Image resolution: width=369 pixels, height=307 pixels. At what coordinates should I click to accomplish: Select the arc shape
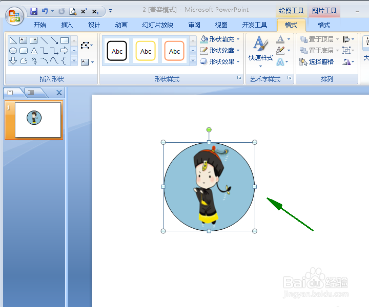44,61
